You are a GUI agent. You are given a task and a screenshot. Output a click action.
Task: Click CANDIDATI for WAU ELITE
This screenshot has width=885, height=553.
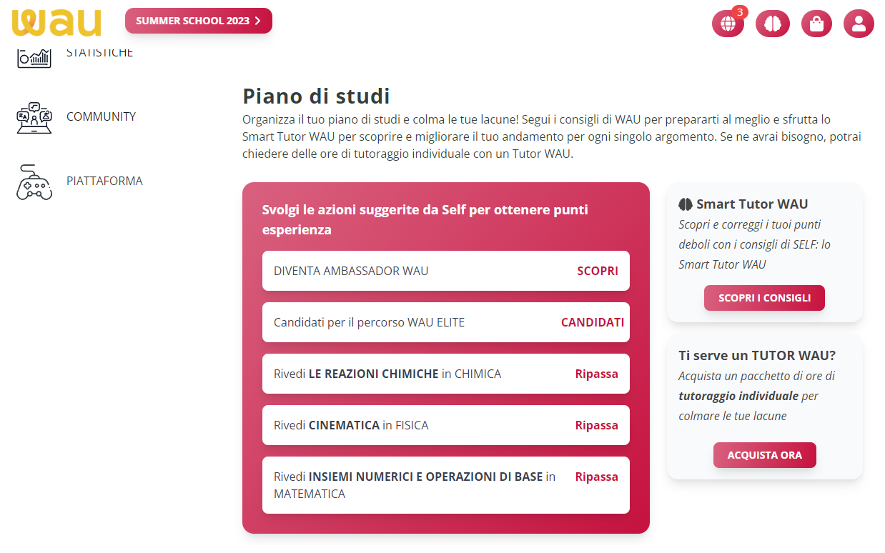pyautogui.click(x=592, y=322)
